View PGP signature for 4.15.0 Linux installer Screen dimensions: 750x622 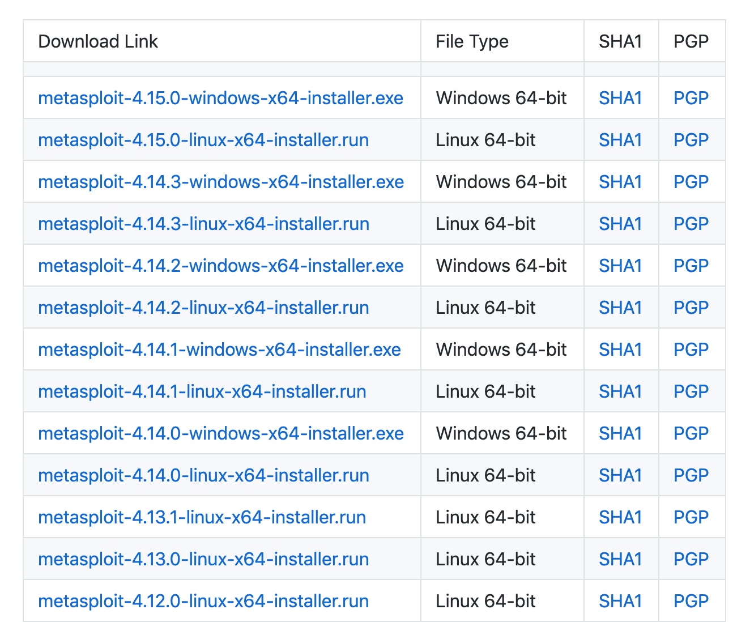[691, 140]
